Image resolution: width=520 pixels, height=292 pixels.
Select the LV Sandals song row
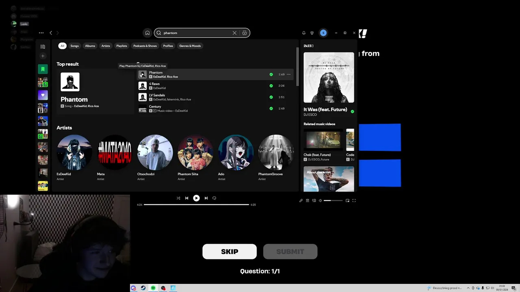pyautogui.click(x=215, y=97)
